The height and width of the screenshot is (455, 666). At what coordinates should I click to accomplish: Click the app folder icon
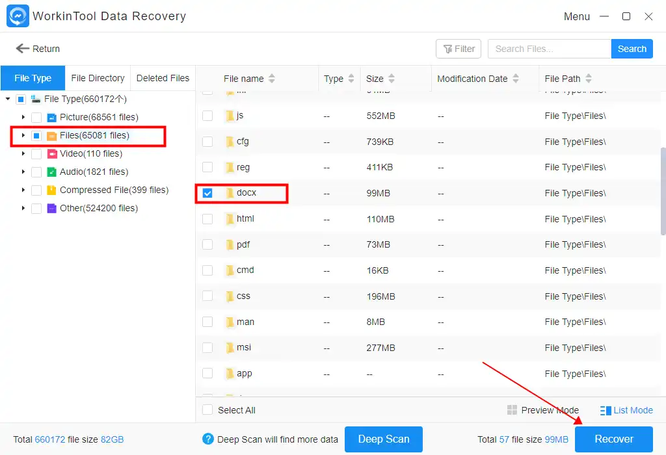[x=230, y=374]
